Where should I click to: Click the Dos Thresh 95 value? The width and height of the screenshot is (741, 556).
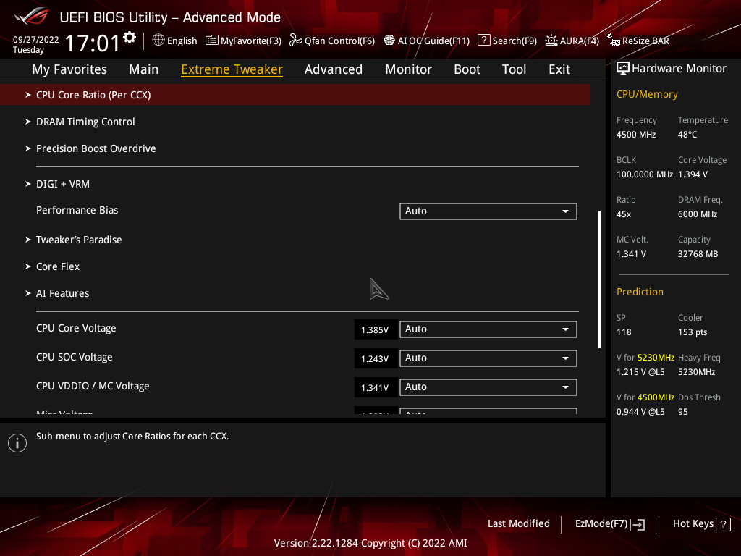[x=683, y=412]
